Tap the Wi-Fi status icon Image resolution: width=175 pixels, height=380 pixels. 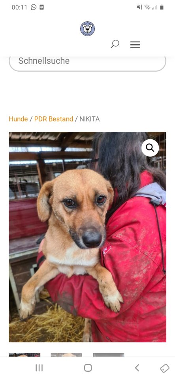click(x=147, y=7)
